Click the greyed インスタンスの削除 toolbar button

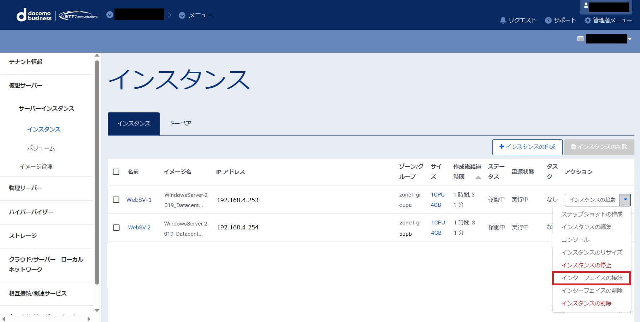599,147
